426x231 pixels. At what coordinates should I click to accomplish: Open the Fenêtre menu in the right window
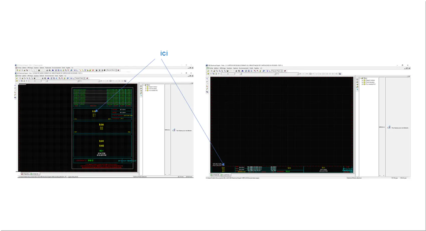tap(256, 68)
